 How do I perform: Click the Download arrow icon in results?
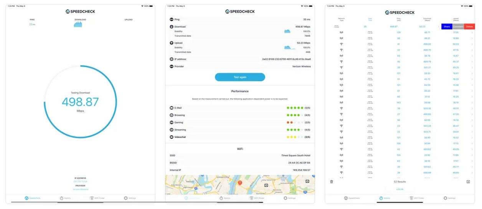click(172, 27)
